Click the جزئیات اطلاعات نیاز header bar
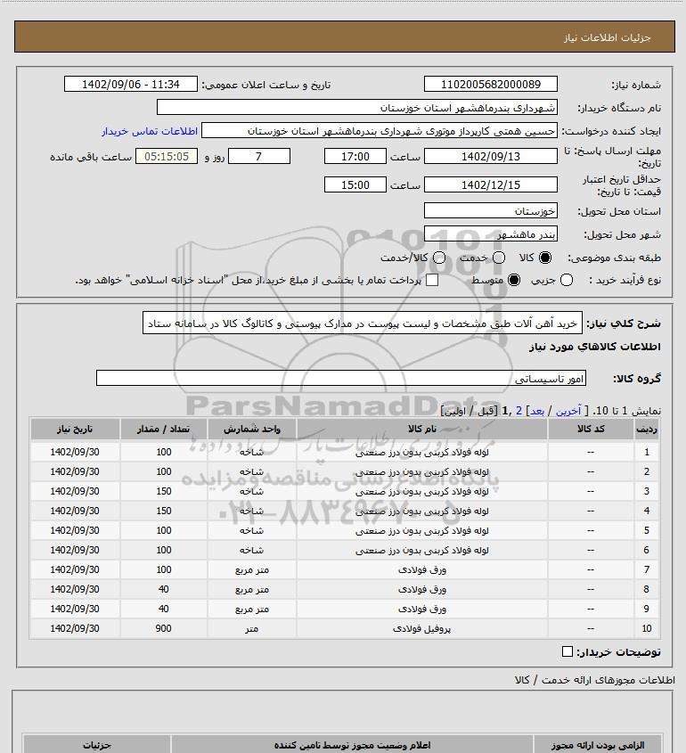 [345, 37]
